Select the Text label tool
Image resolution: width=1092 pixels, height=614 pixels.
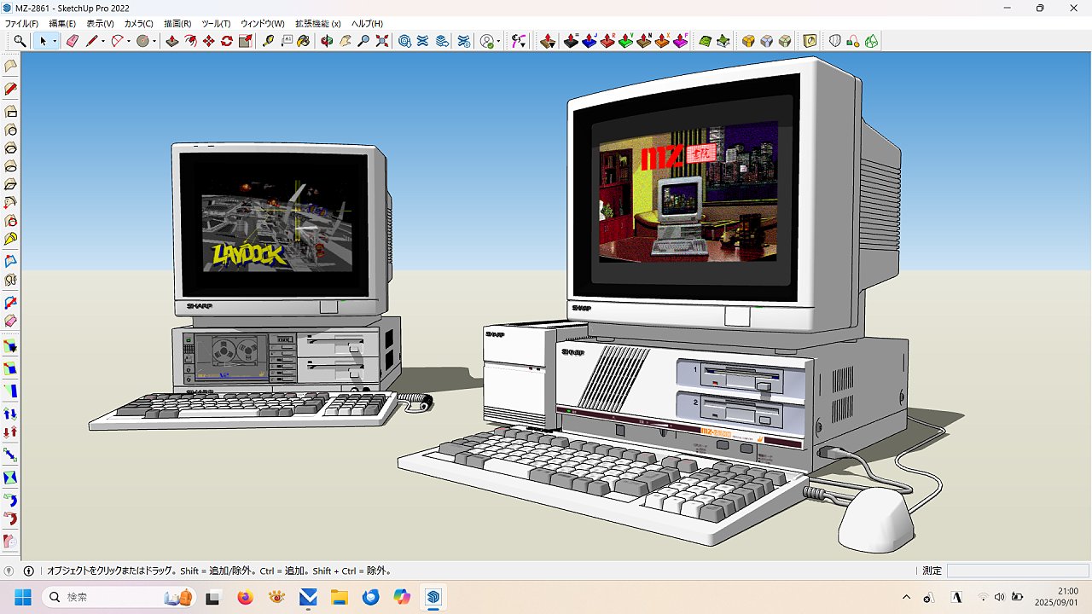287,41
